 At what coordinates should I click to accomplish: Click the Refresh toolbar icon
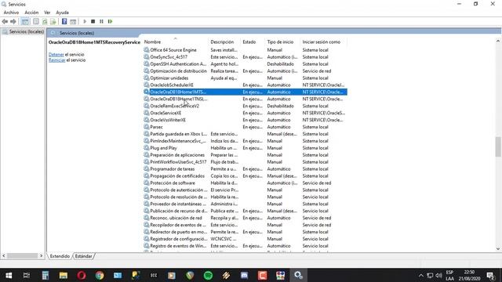[45, 21]
